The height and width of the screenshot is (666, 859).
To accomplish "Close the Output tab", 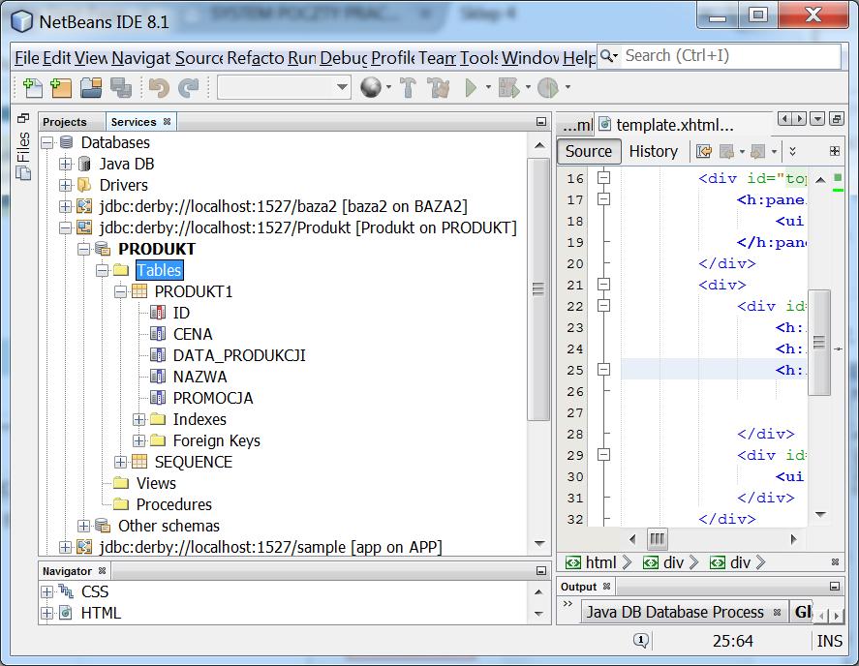I will (606, 586).
